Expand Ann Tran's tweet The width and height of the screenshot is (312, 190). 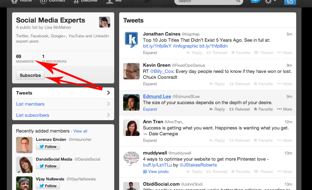pyautogui.click(x=150, y=140)
